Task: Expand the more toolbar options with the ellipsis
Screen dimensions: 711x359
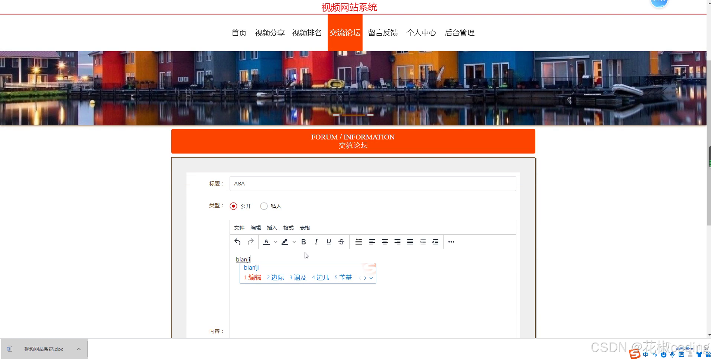Action: click(x=451, y=241)
